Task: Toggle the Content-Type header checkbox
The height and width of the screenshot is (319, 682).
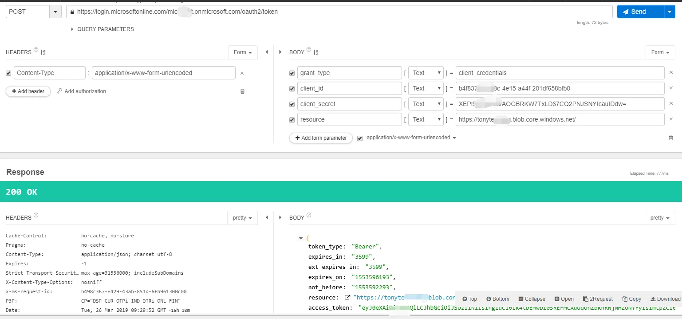Action: [x=8, y=73]
